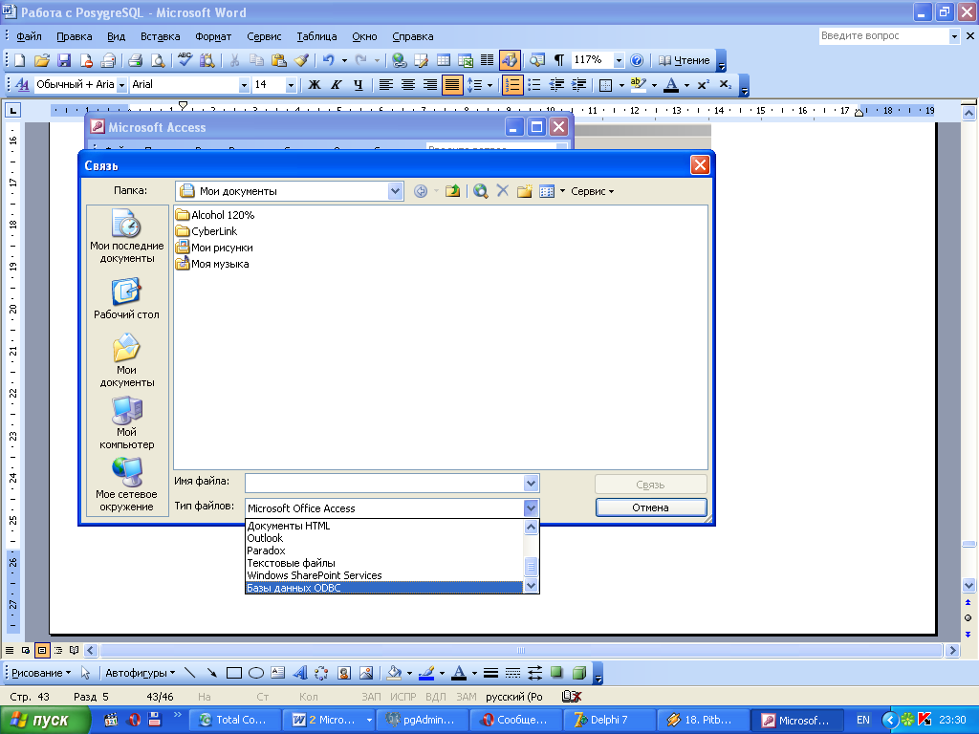Toggle Italic formatting (К)
Image resolution: width=979 pixels, height=734 pixels.
[x=336, y=84]
